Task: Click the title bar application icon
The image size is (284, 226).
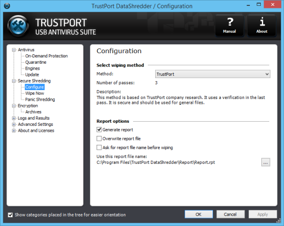Action: [7, 6]
